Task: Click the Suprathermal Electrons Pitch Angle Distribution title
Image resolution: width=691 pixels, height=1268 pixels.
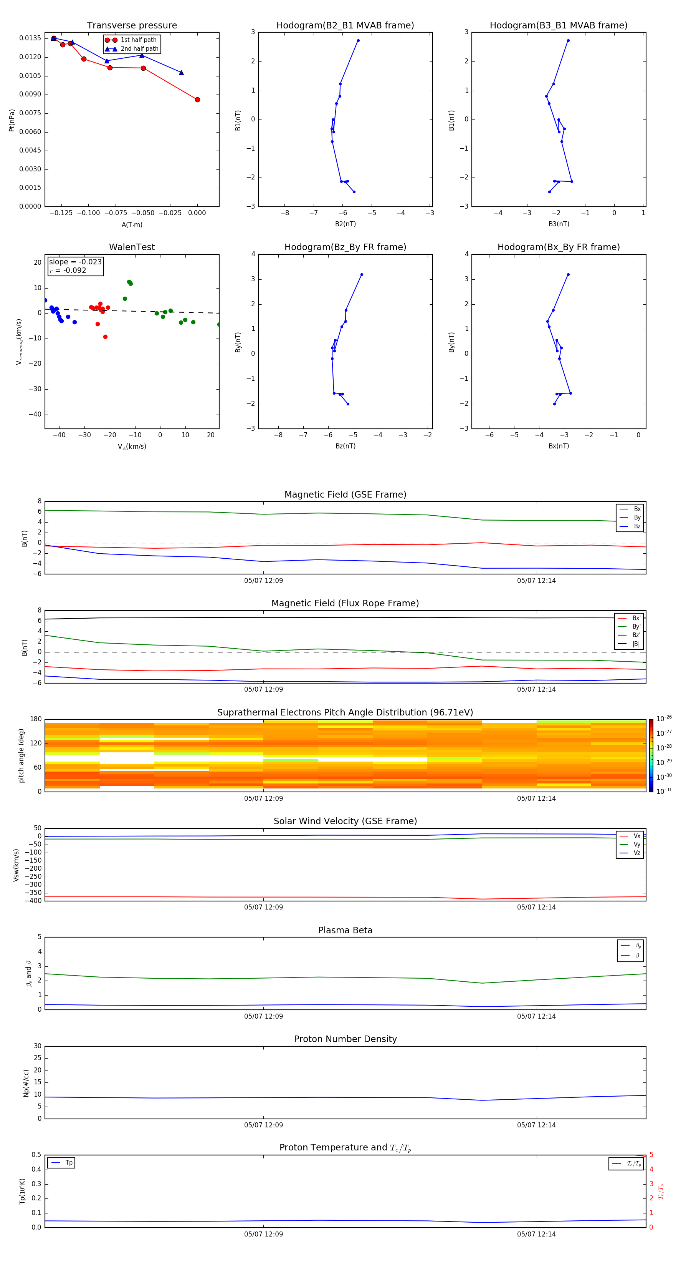Action: tap(345, 713)
